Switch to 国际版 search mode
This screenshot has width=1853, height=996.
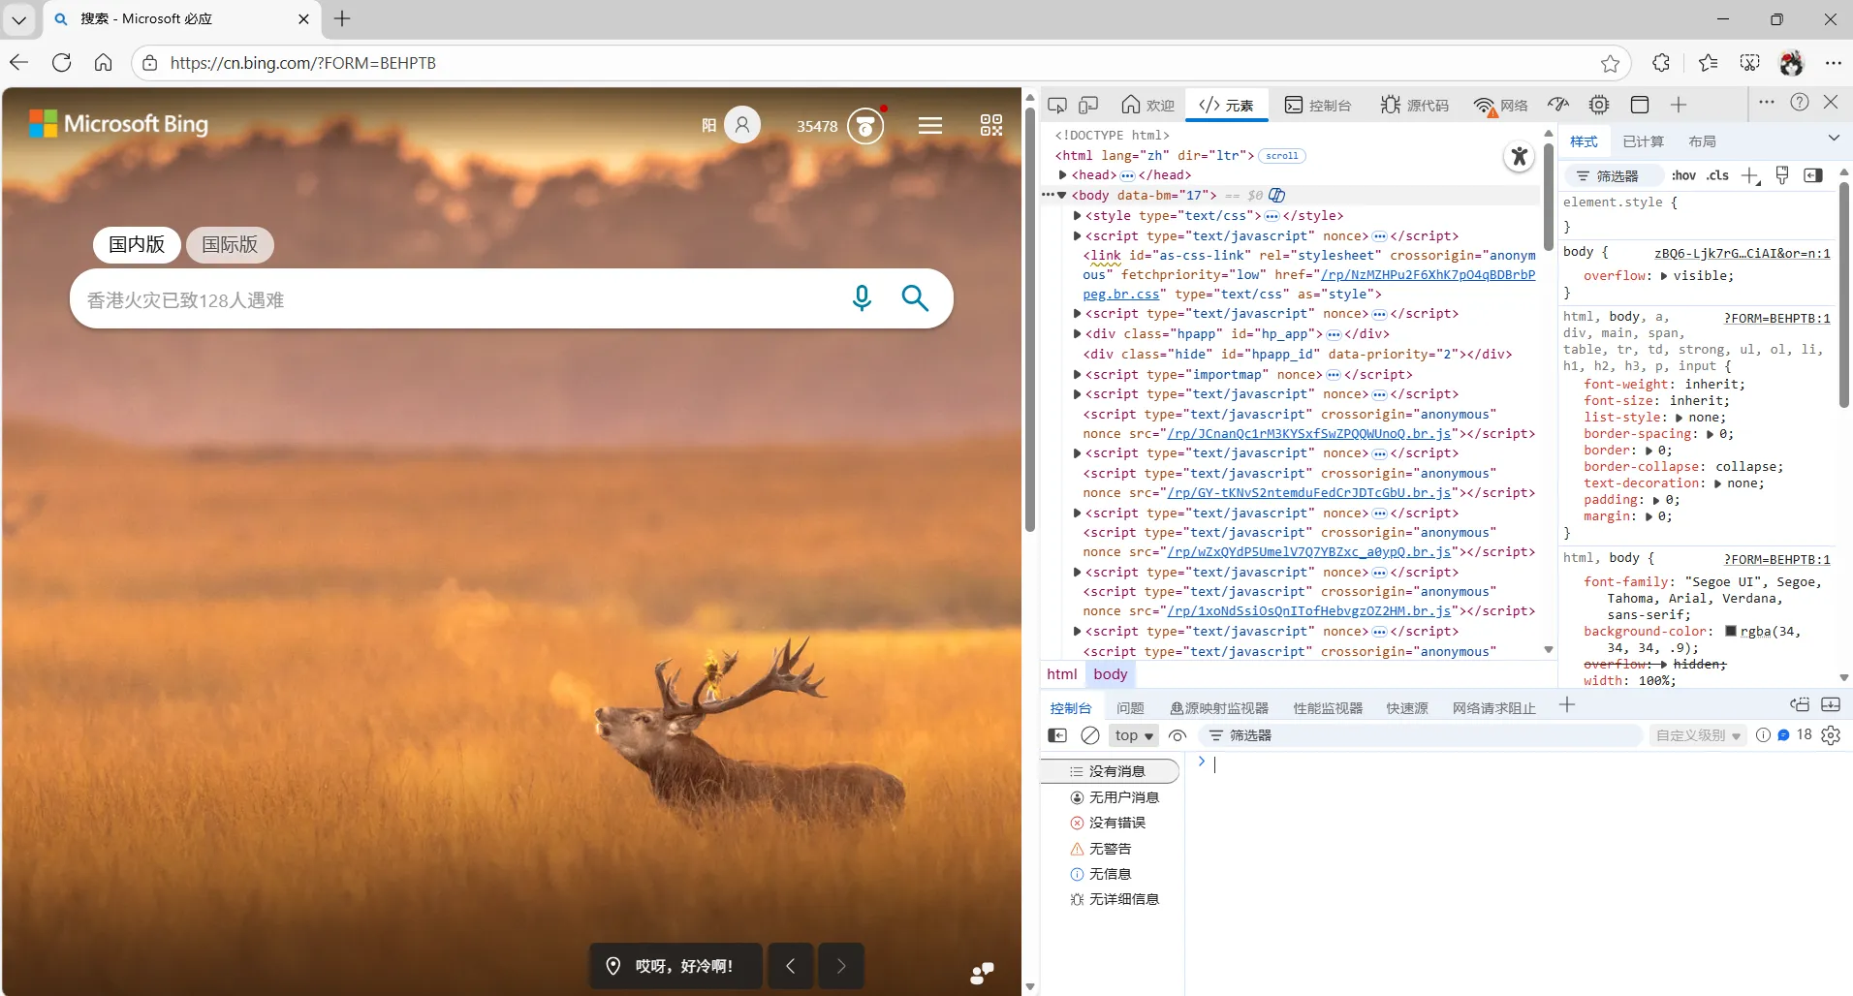[x=230, y=244]
